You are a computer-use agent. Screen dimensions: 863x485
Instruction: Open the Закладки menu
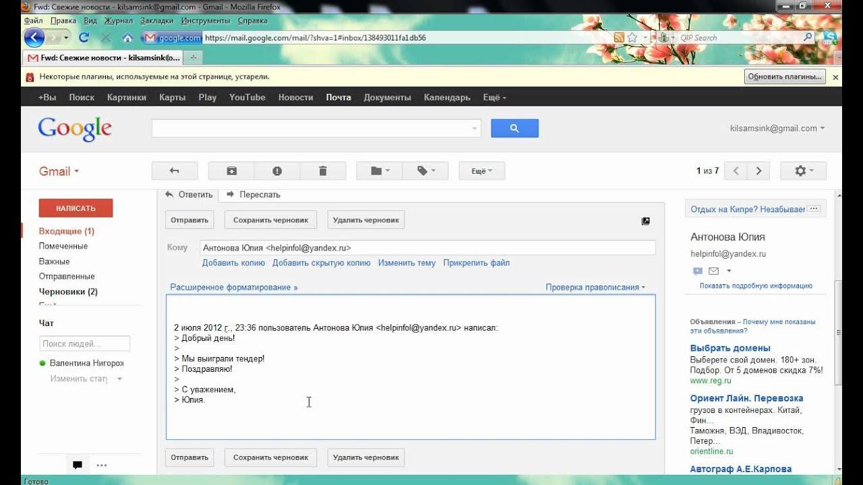point(157,20)
